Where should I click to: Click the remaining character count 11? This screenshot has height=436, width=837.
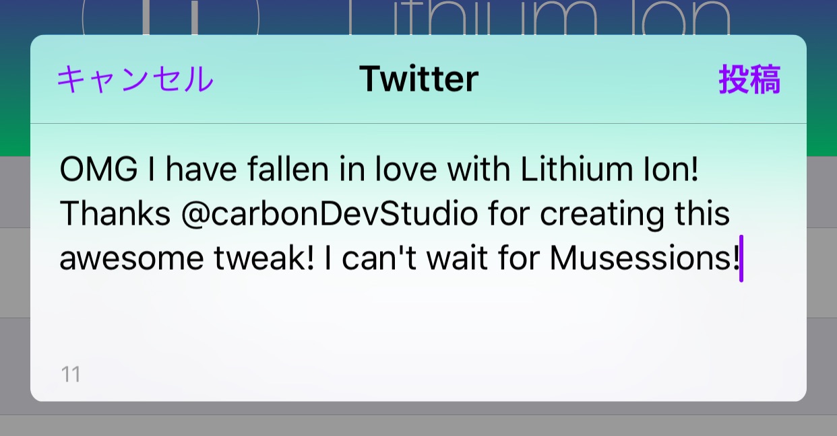[71, 374]
